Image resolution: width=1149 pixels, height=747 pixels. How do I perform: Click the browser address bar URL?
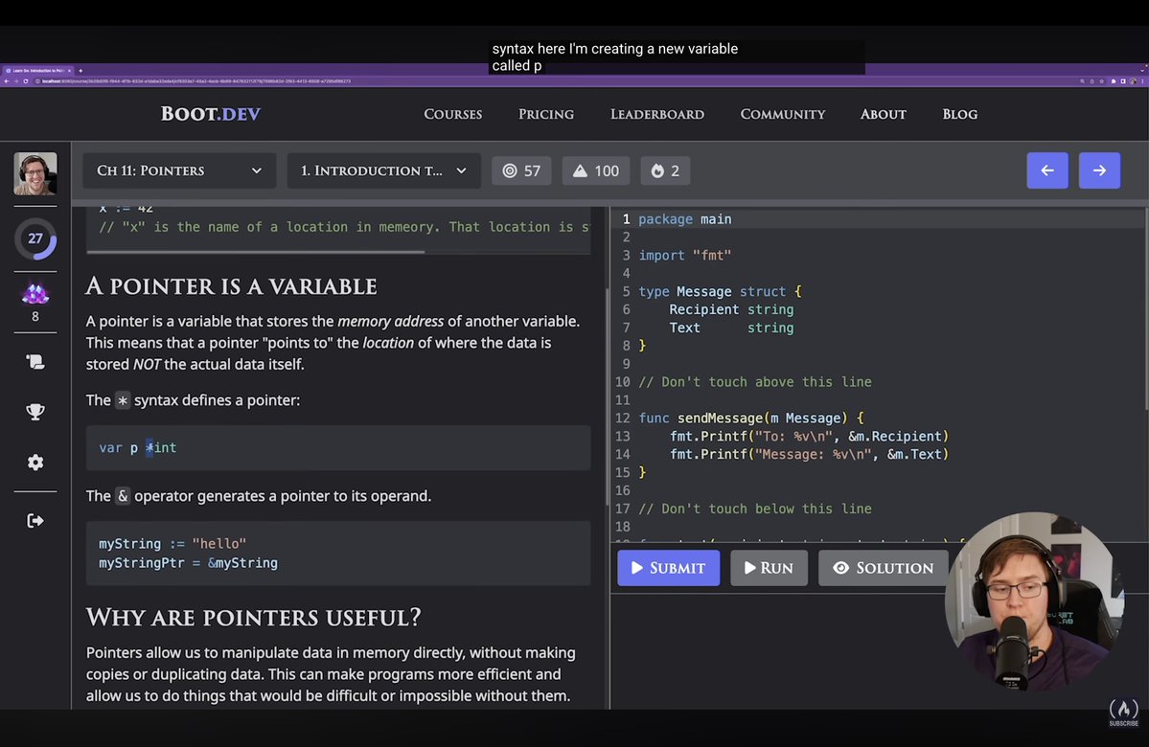tap(196, 81)
